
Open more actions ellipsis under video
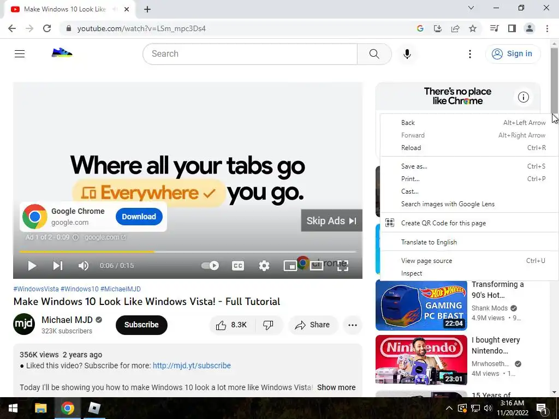[353, 325]
